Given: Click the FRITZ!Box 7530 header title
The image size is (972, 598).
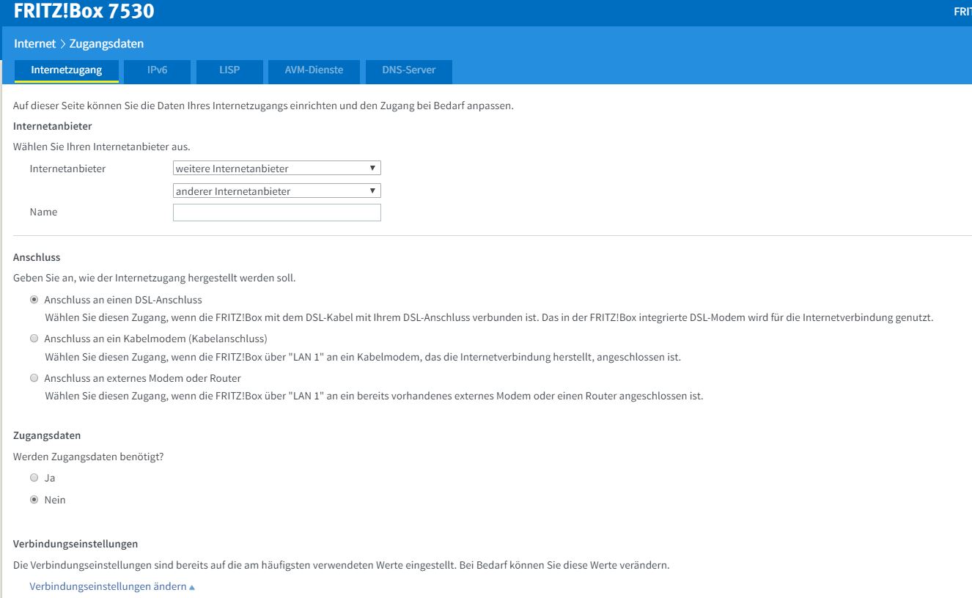Looking at the screenshot, I should pos(84,12).
